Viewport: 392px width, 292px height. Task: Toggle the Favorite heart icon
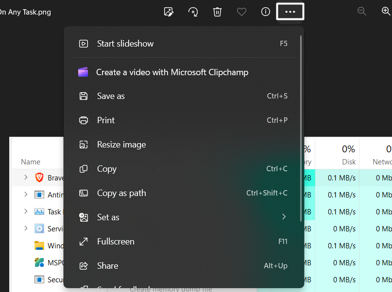[241, 12]
